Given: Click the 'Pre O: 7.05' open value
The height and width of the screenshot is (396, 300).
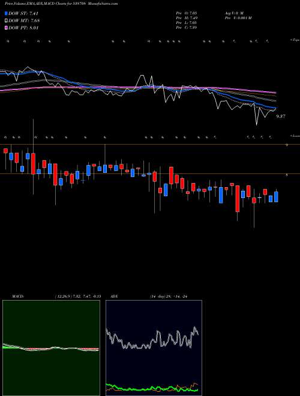Looking at the screenshot, I should click(187, 13).
